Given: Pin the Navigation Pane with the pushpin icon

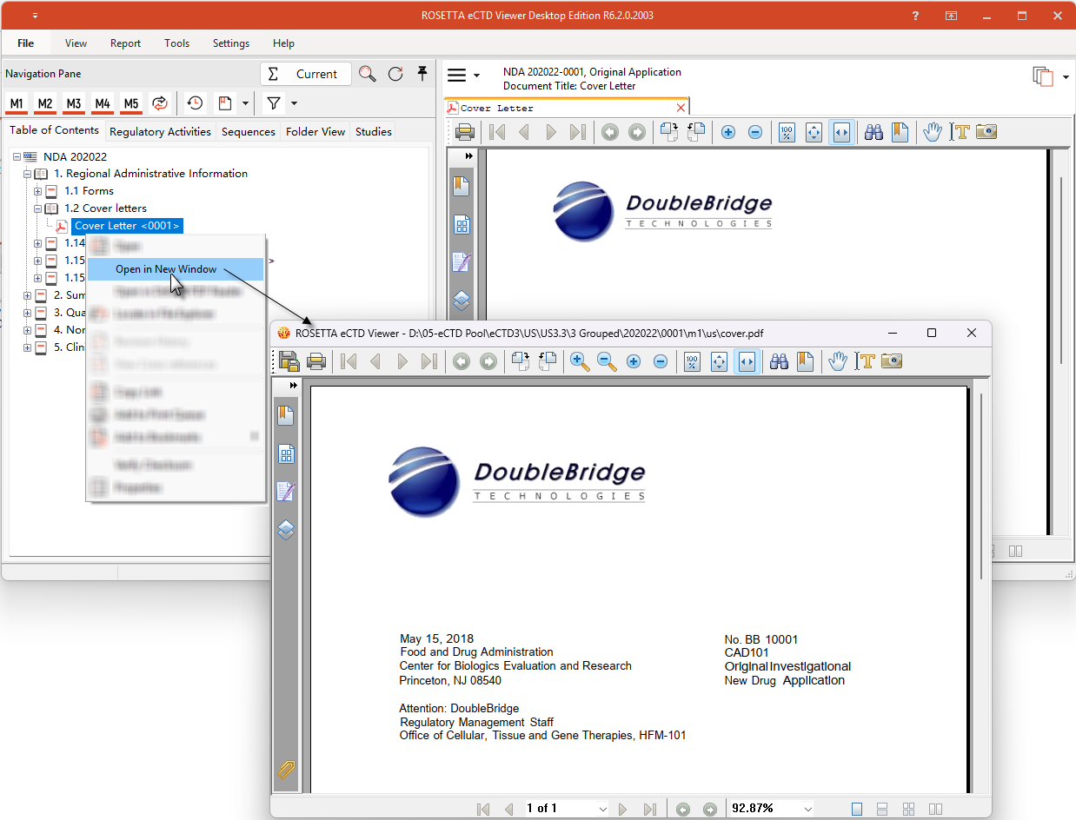Looking at the screenshot, I should click(422, 73).
